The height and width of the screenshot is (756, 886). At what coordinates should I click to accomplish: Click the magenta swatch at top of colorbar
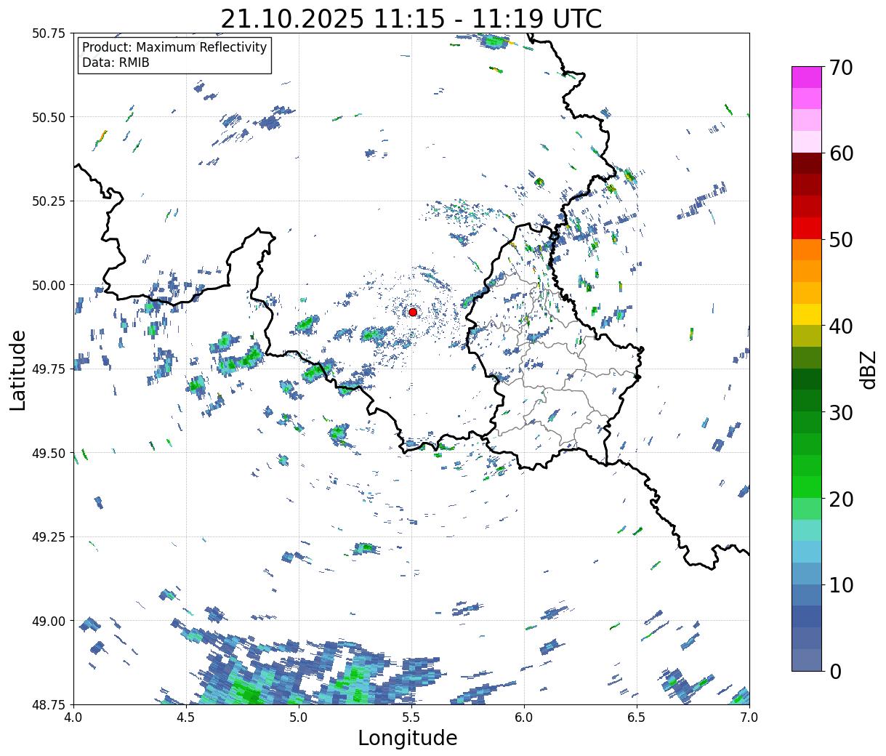[807, 77]
